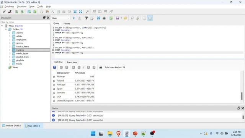This screenshot has width=245, height=138.
Task: Collapse the Tables tree node
Action: tap(6, 29)
